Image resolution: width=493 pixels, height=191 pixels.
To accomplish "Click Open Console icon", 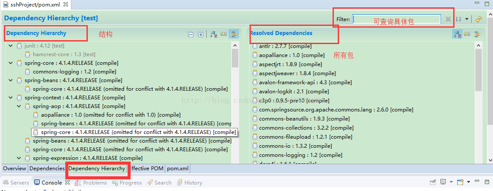I will click(460, 182).
